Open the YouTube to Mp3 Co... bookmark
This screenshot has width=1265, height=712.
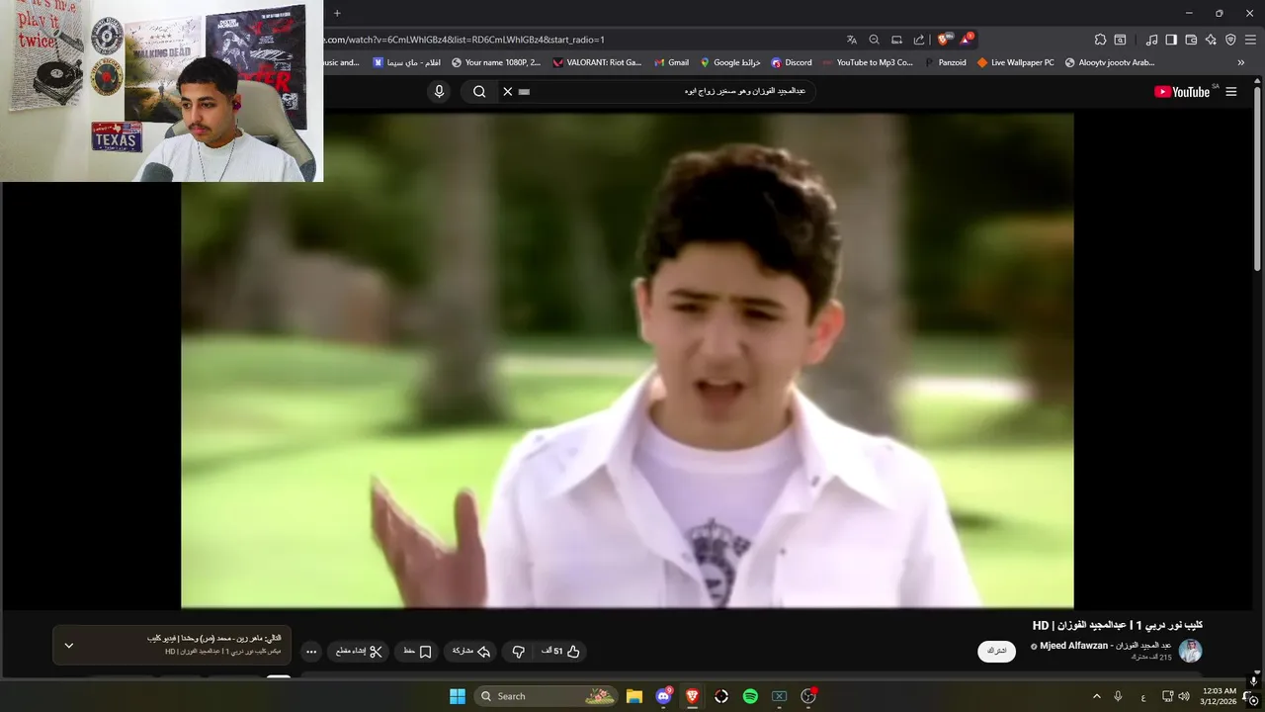click(x=868, y=62)
